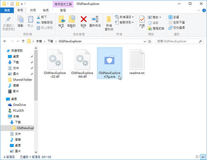Image resolution: width=207 pixels, height=160 pixels.
Task: Switch to the Home ribbon tab
Action: coord(20,10)
